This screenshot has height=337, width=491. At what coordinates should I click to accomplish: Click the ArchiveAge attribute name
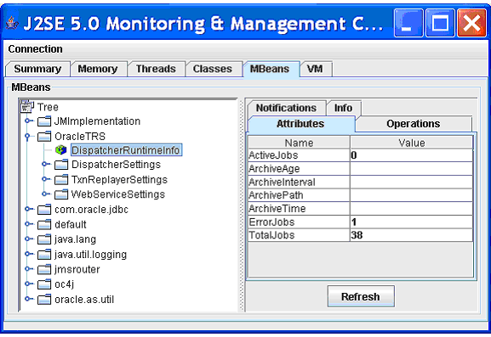tap(274, 169)
